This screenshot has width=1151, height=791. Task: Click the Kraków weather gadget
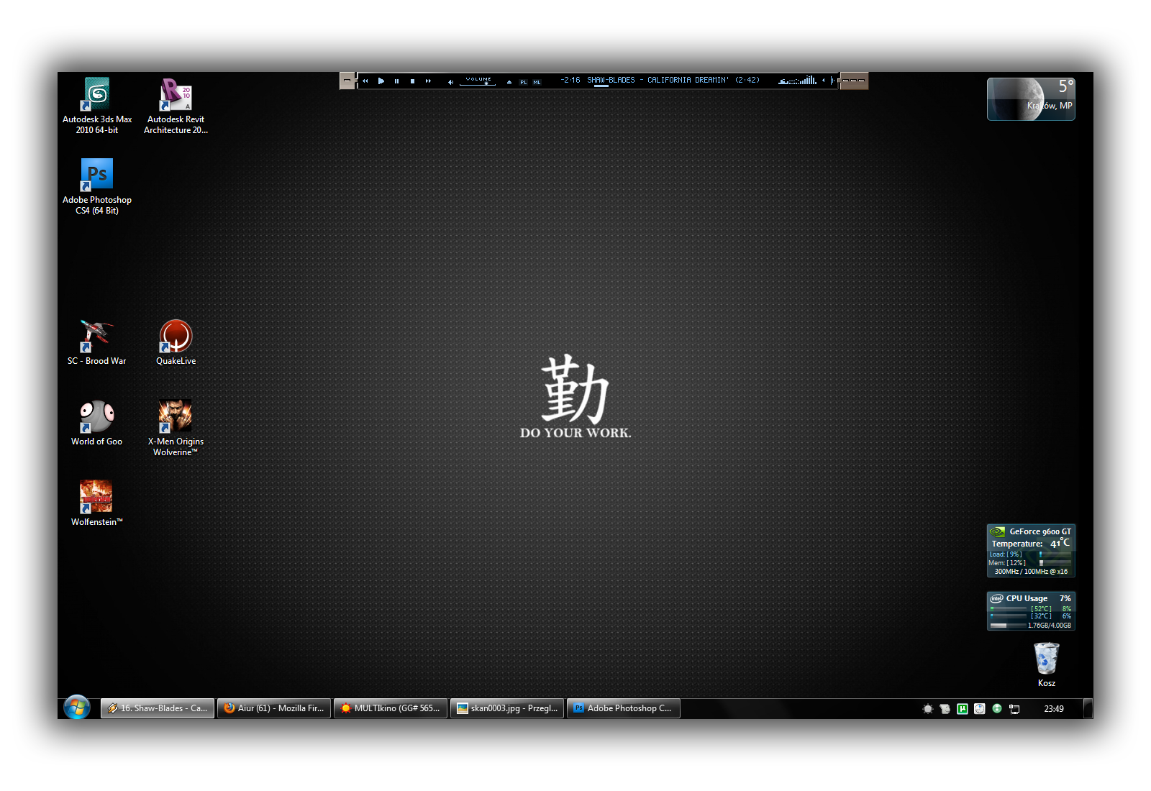[x=1030, y=99]
